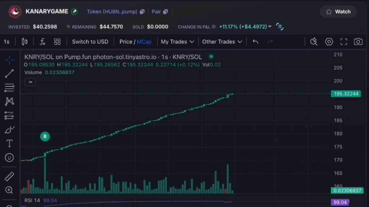
Task: Switch chart to Price view
Action: [x=126, y=42]
